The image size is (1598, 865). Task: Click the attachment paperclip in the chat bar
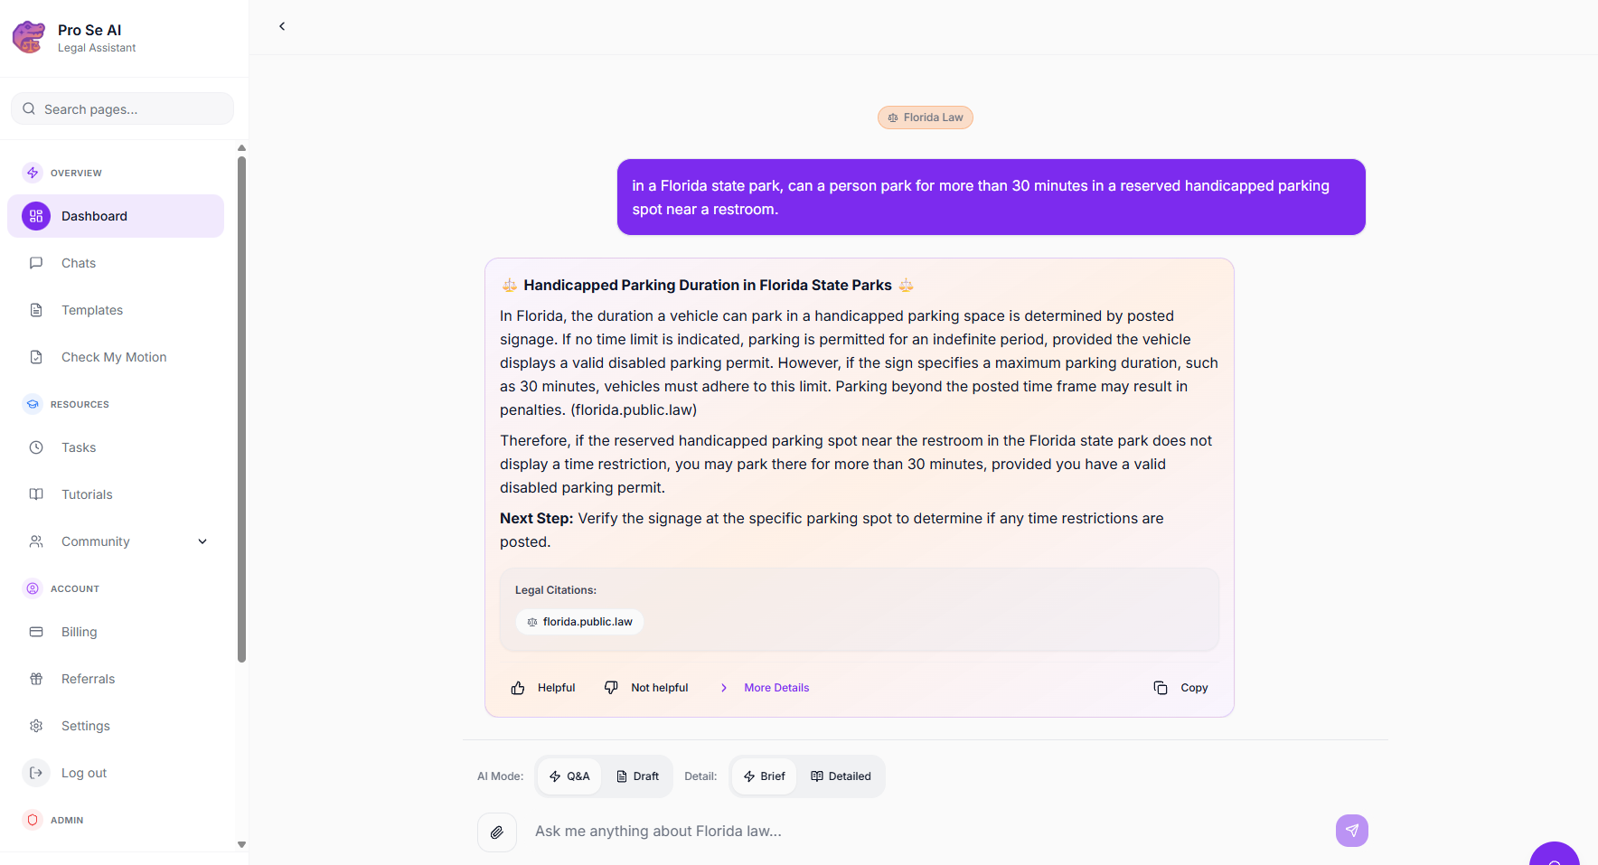pyautogui.click(x=496, y=832)
